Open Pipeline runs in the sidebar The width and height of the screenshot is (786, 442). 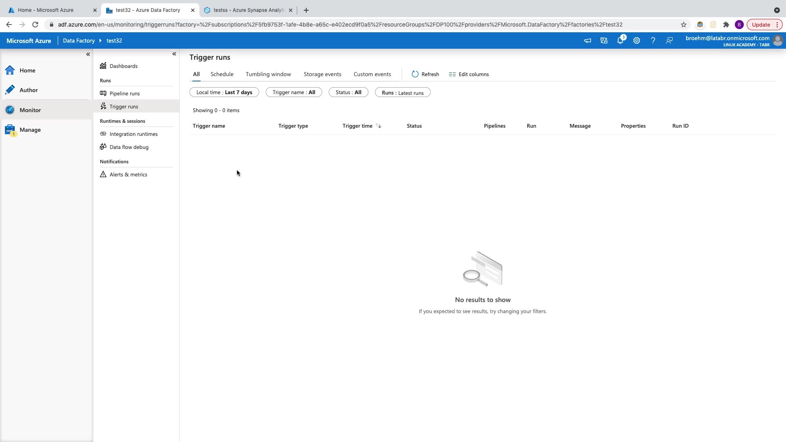tap(124, 93)
